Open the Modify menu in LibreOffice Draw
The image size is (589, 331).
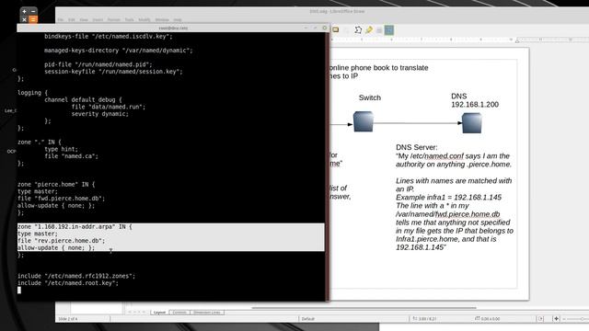(x=144, y=19)
